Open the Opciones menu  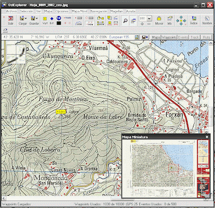point(62,11)
